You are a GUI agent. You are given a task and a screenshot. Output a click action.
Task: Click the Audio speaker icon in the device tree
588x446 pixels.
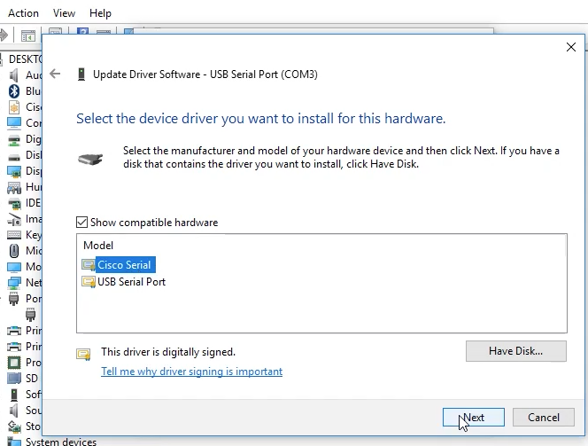click(14, 75)
